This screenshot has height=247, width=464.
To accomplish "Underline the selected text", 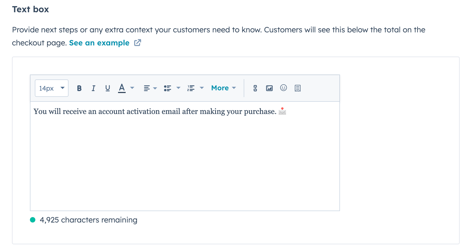I will click(x=107, y=88).
